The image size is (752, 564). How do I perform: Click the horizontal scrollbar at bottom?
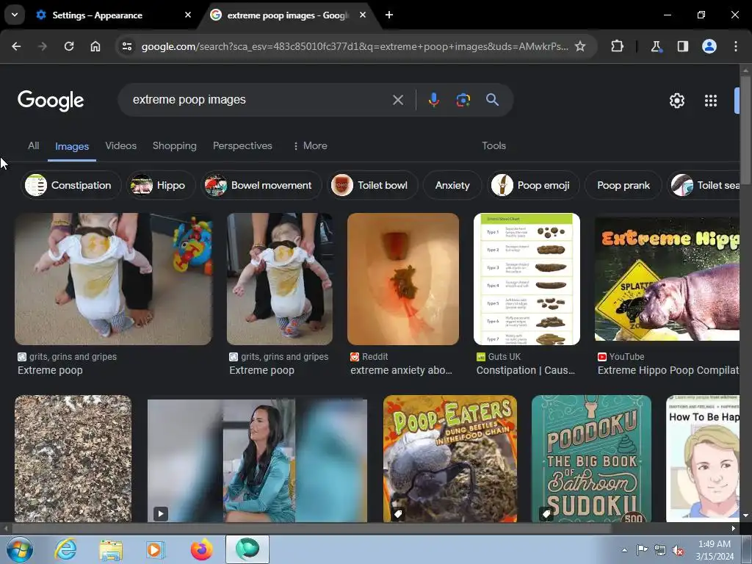311,529
